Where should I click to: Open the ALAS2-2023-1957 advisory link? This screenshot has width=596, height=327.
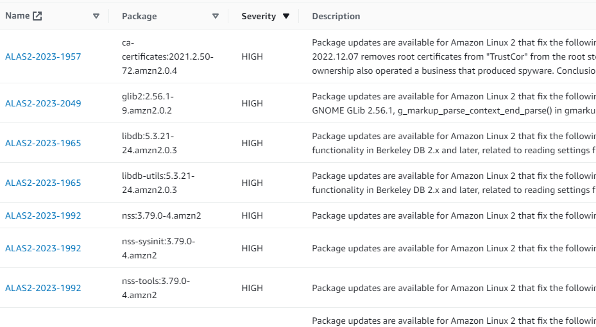tap(43, 56)
